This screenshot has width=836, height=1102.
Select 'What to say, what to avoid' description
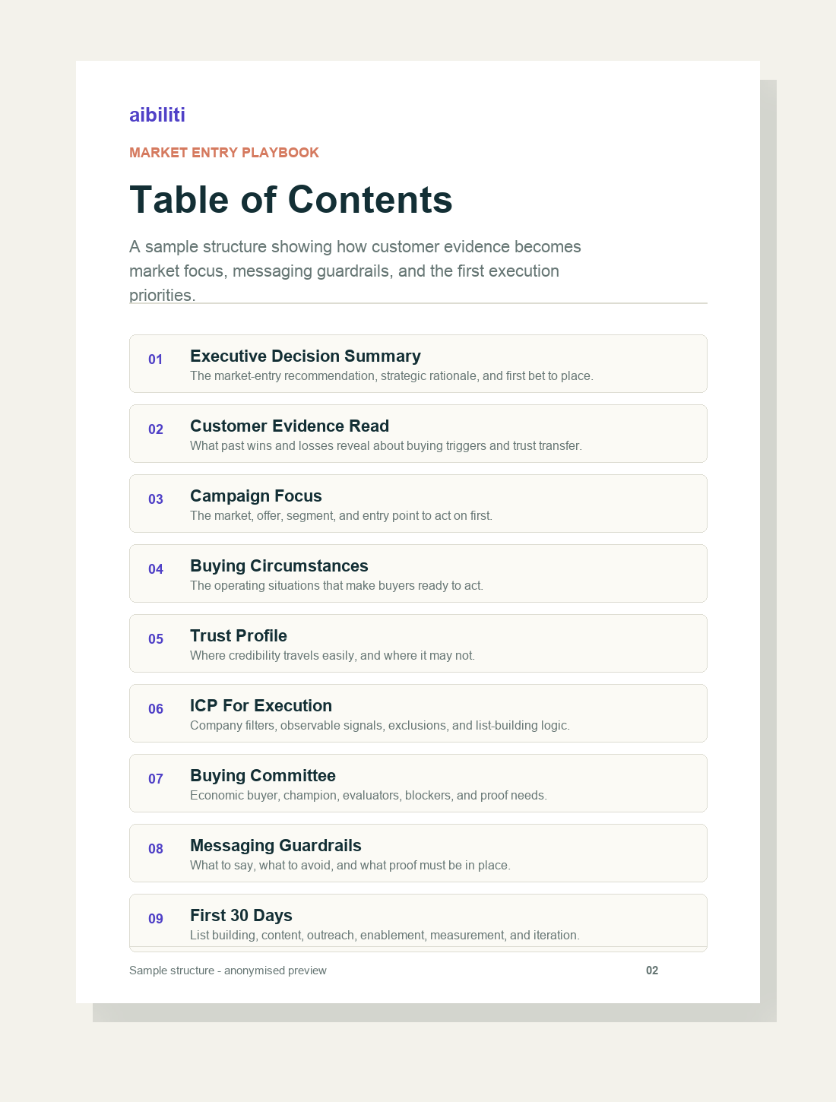point(350,866)
